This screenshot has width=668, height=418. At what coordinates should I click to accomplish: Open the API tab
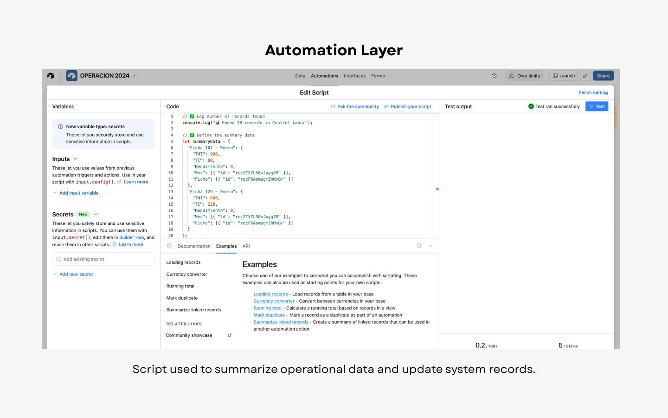[x=246, y=246]
